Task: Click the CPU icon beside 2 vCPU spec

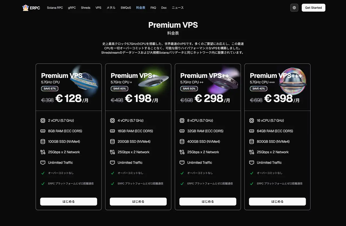Action: click(43, 120)
